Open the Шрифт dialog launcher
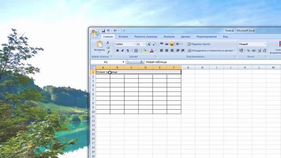The image size is (281, 158). 155,57
